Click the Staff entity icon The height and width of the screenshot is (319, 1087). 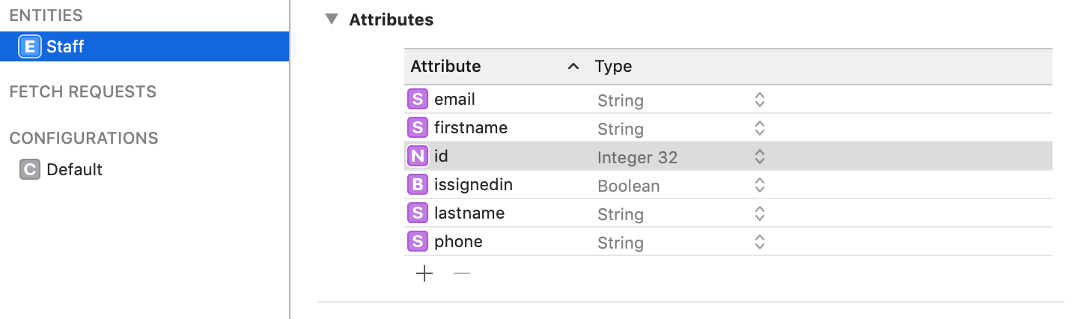pyautogui.click(x=30, y=46)
